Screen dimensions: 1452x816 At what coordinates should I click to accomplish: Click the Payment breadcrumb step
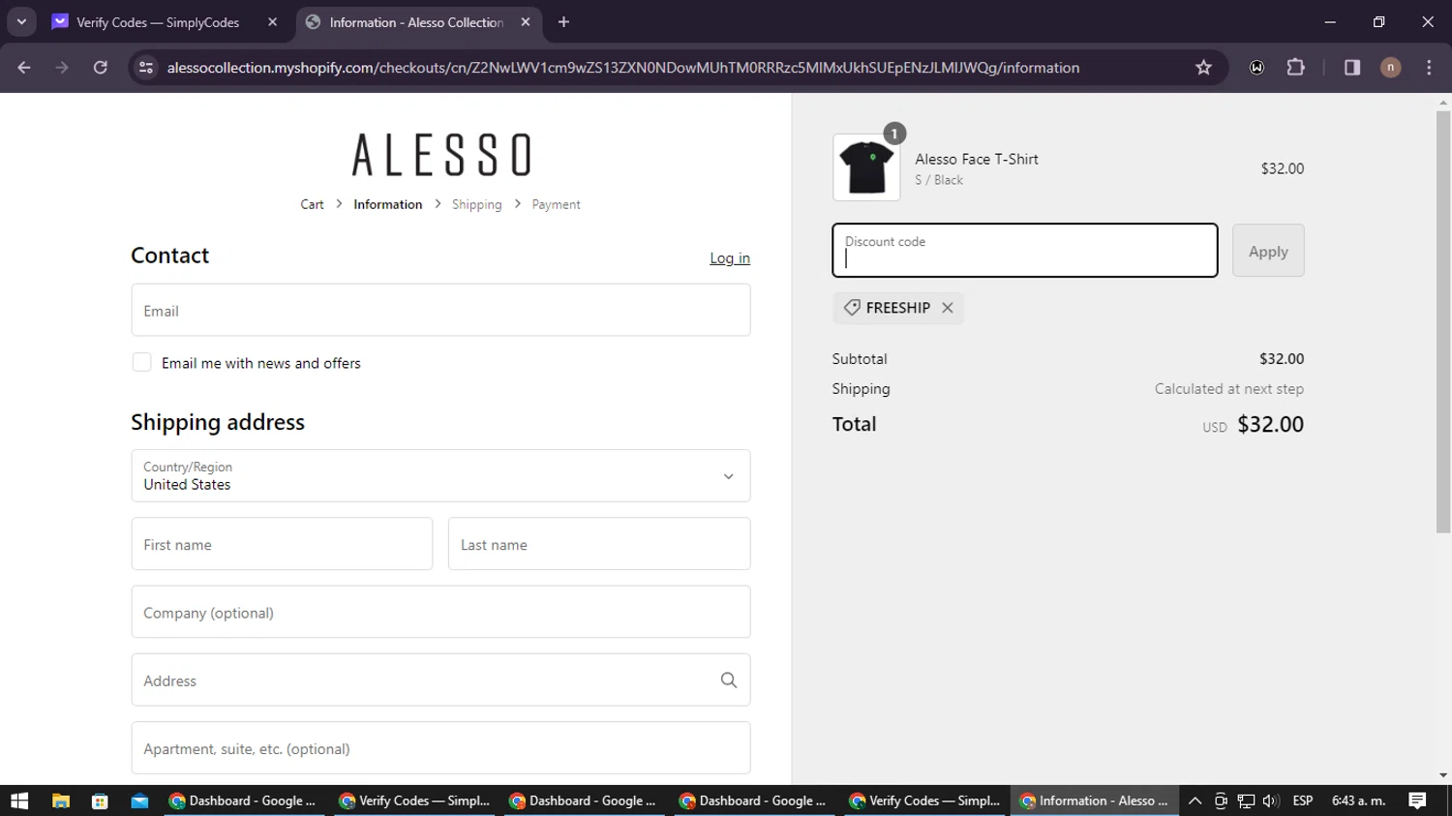coord(556,204)
